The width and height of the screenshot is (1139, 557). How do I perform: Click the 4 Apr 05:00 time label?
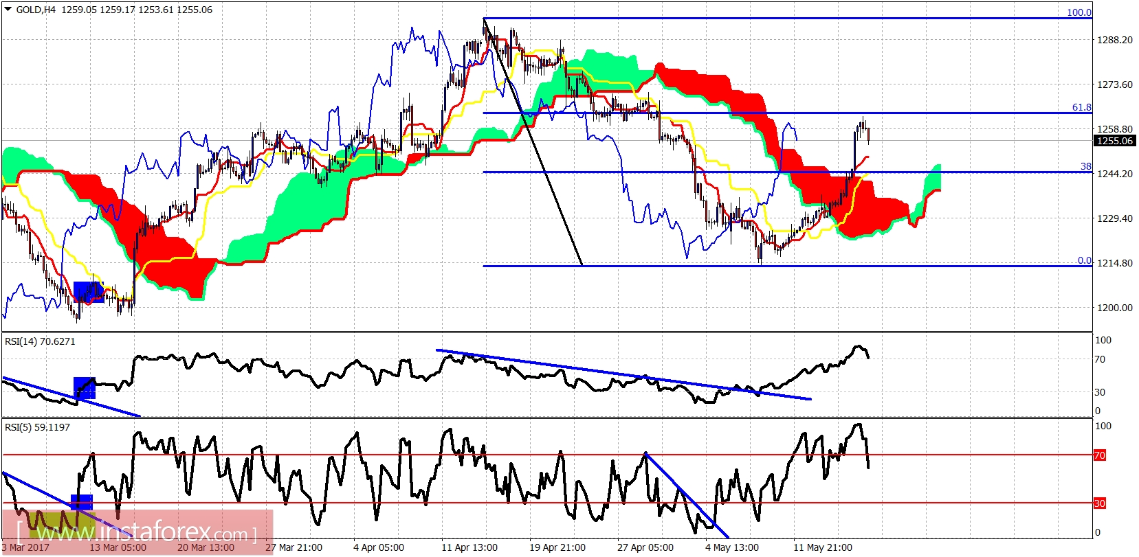pyautogui.click(x=379, y=547)
